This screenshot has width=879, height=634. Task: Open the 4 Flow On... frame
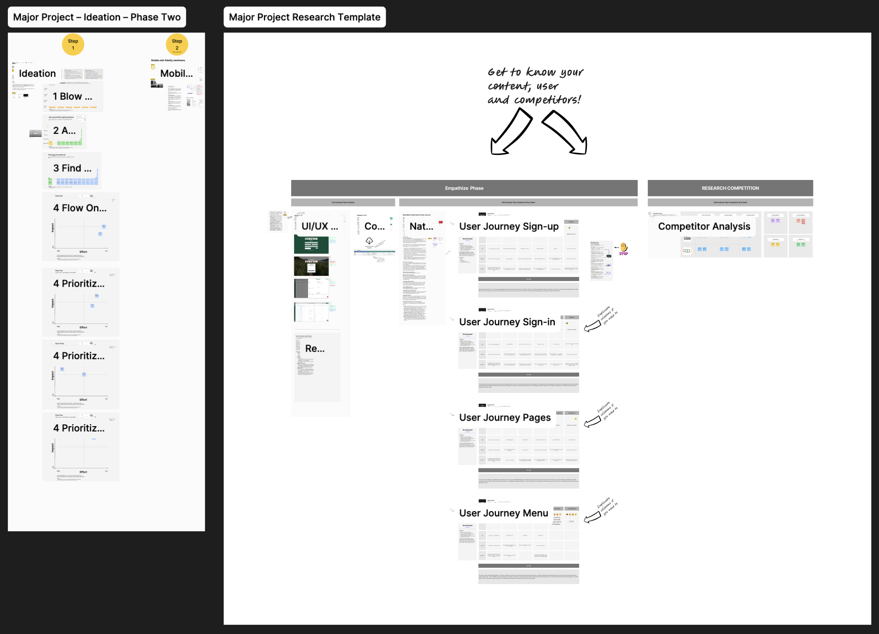click(80, 208)
